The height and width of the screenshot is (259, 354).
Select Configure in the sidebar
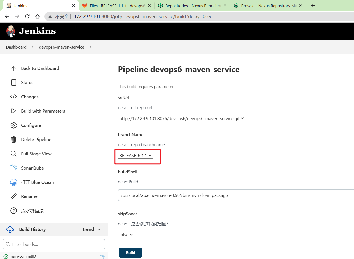coord(31,125)
